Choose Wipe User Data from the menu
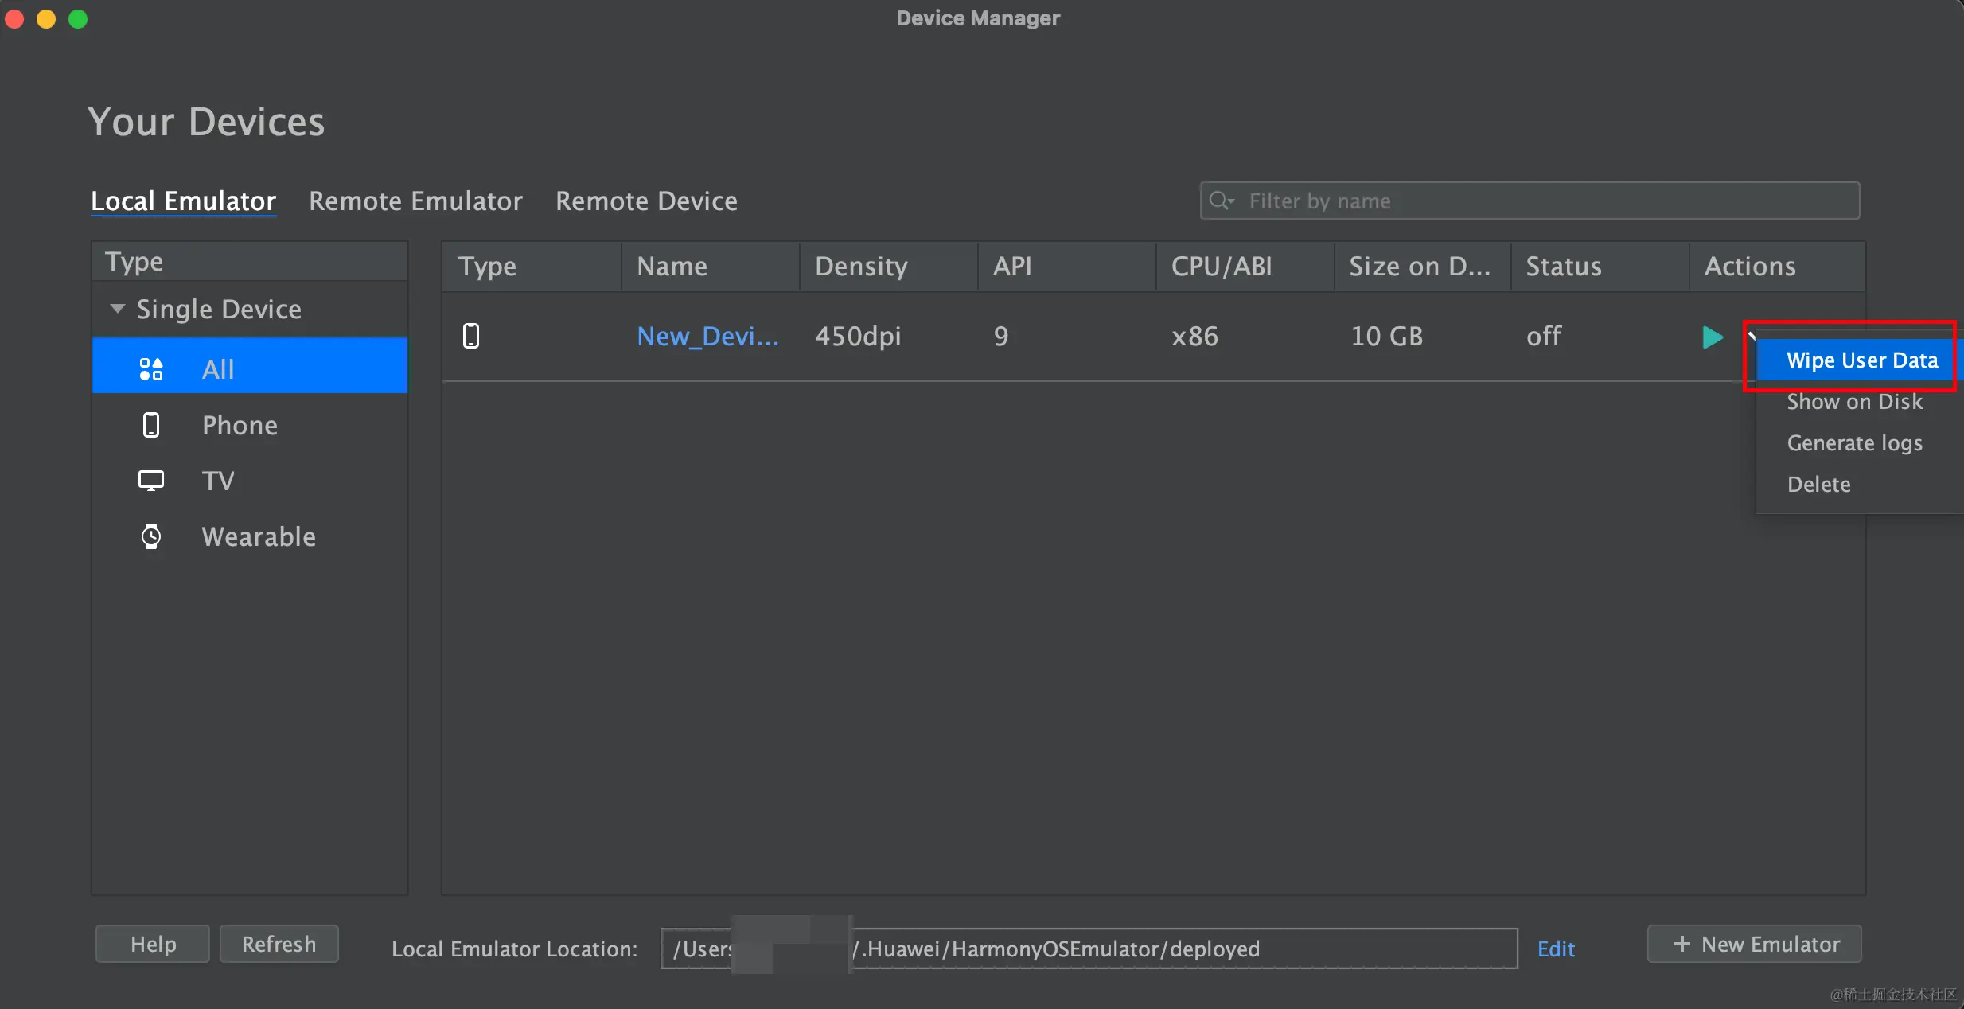The width and height of the screenshot is (1964, 1009). [x=1861, y=360]
